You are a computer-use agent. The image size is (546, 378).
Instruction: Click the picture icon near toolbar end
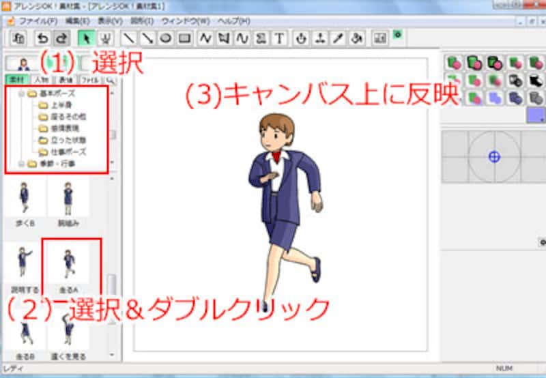(x=379, y=38)
